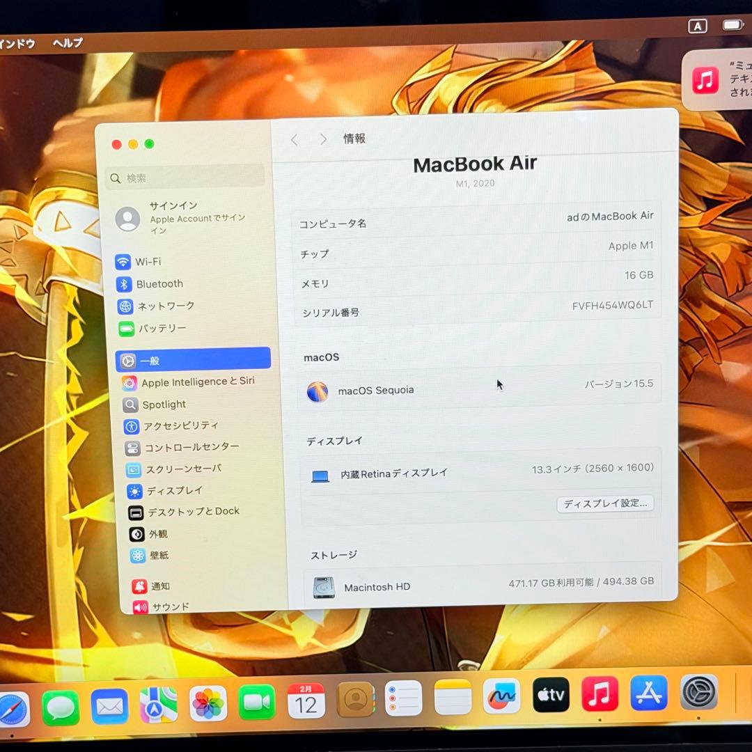Open Calendar from the Dock

coord(306,700)
